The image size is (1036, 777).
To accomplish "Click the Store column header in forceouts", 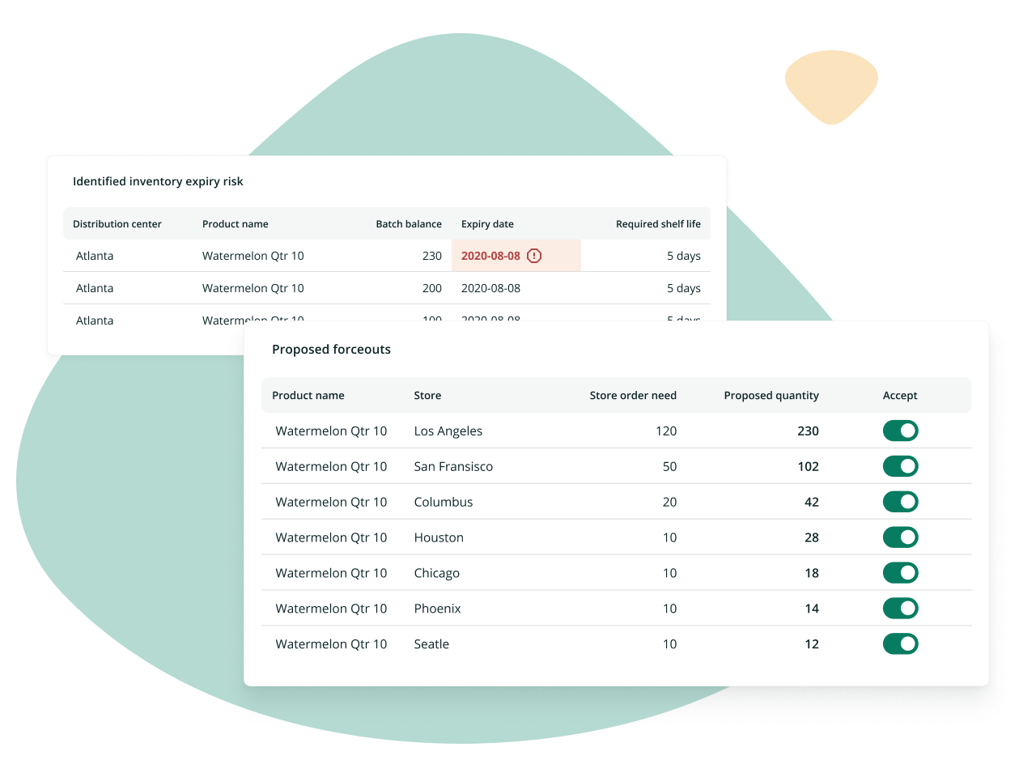I will [x=427, y=395].
